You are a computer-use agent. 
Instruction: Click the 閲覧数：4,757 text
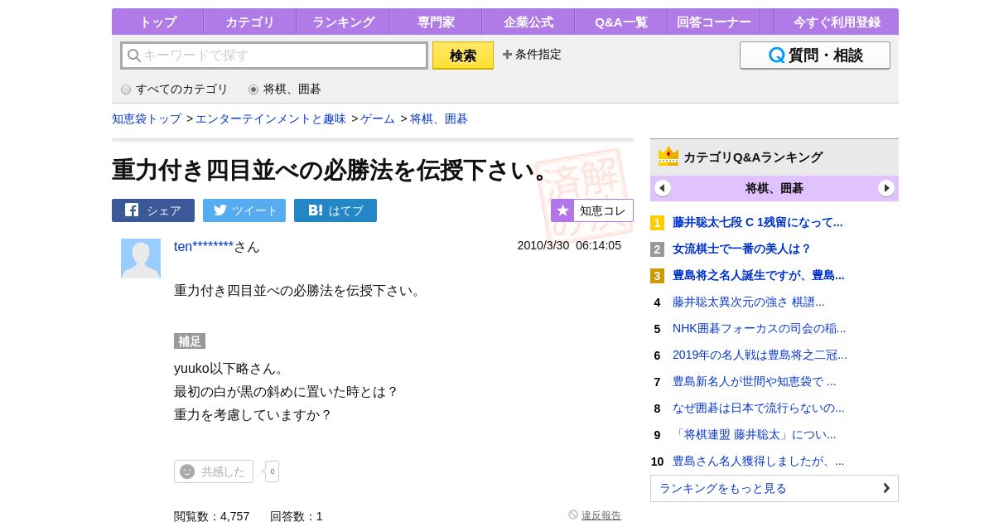(212, 515)
